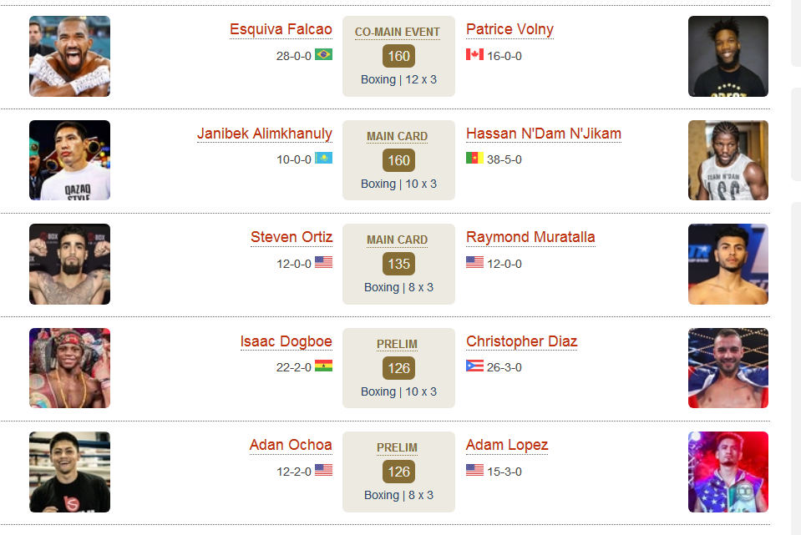801x535 pixels.
Task: Open Christopher Diaz's profile link
Action: point(521,341)
